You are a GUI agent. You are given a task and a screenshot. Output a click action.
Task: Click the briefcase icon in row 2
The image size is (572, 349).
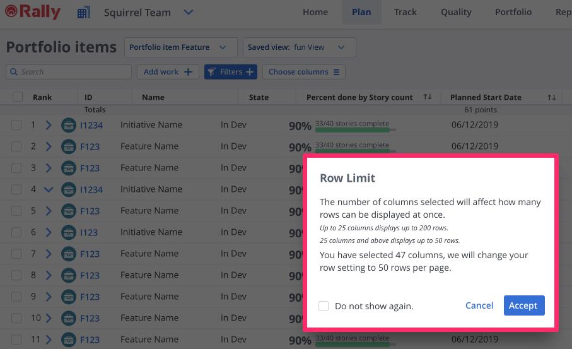(x=69, y=147)
